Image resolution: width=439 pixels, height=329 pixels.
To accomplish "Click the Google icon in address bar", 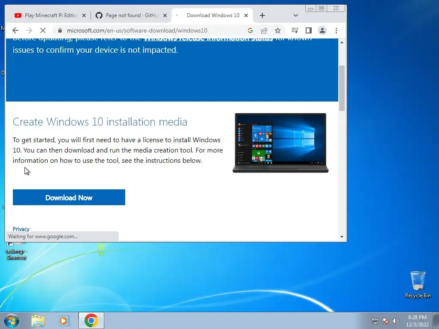I will 250,30.
